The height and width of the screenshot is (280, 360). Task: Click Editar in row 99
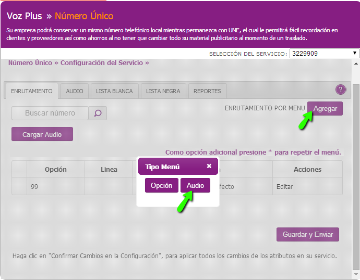pos(284,187)
